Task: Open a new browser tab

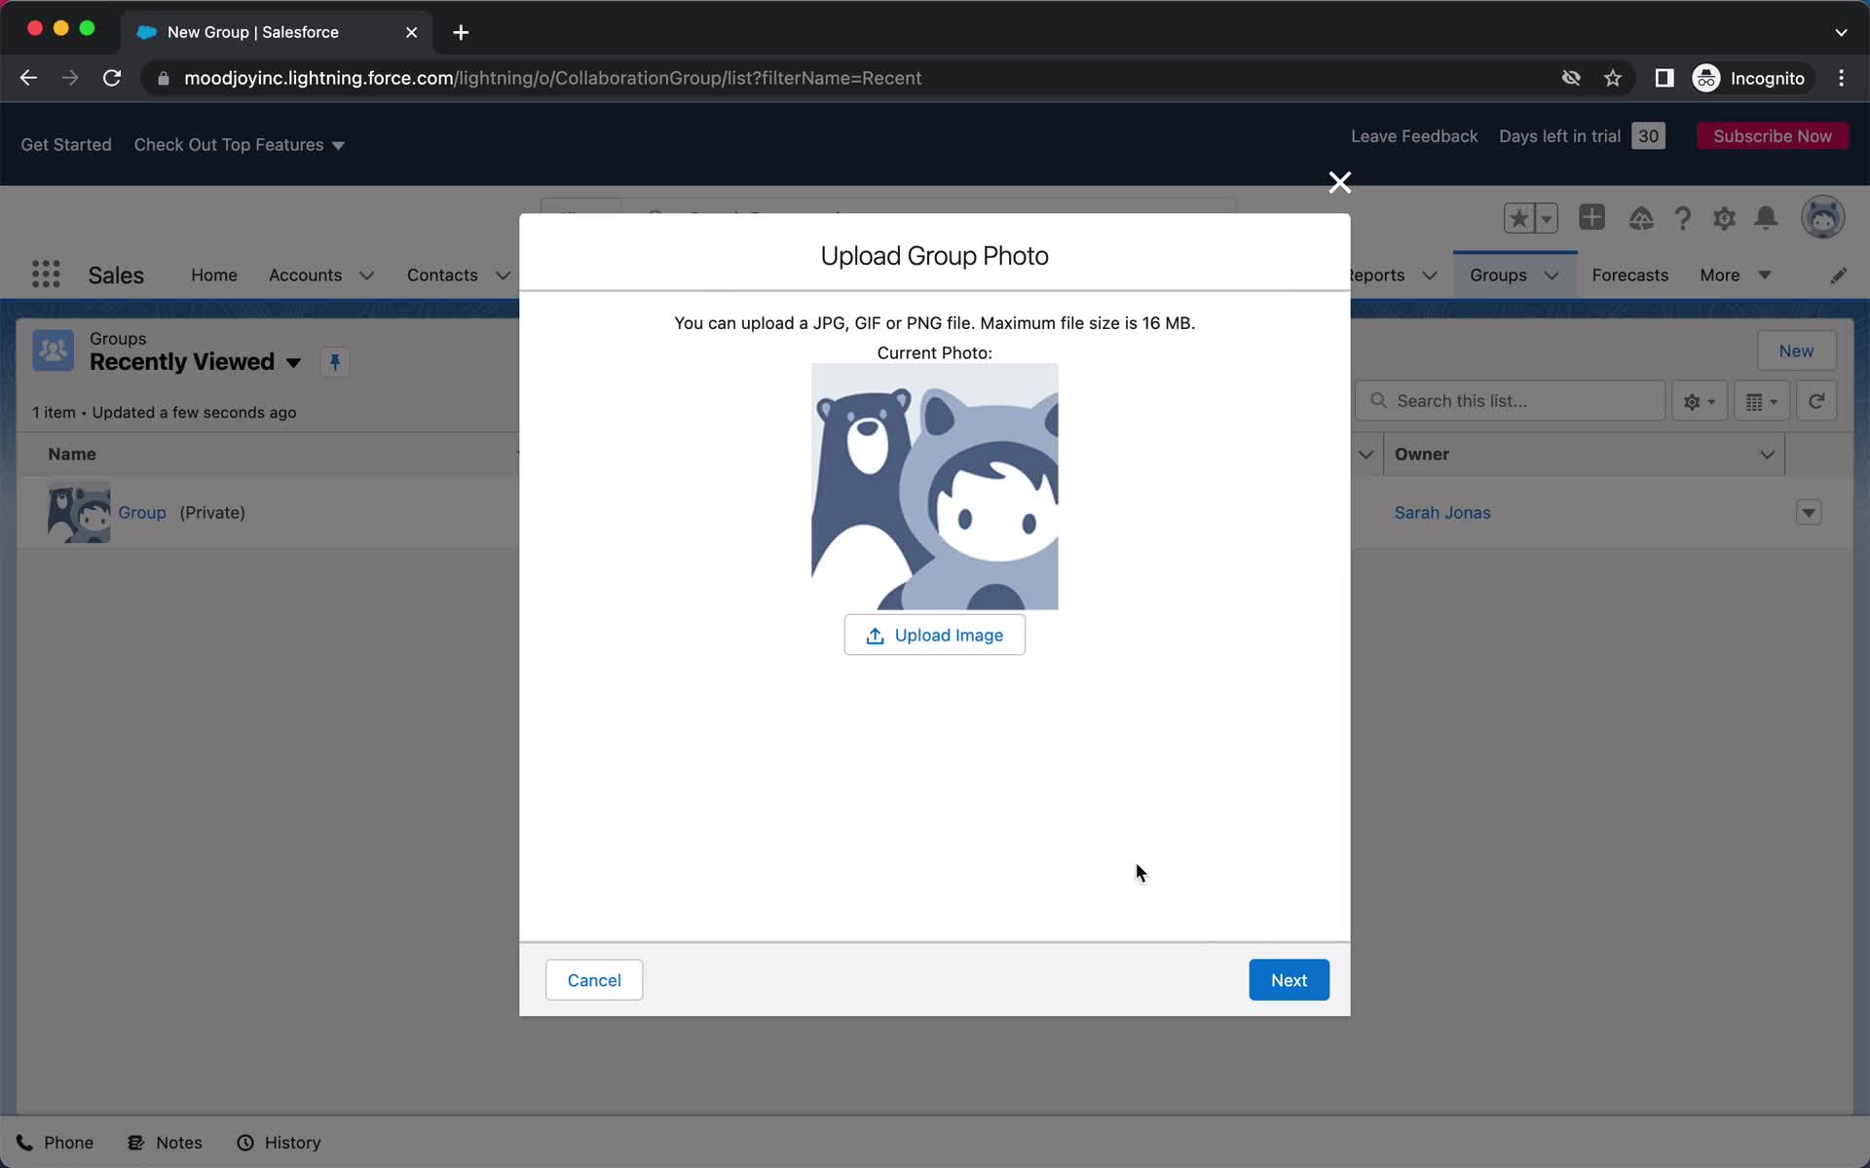Action: 461,32
